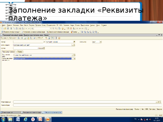Open Windows Start button
Screen dimensions: 163x122
coord(3,119)
